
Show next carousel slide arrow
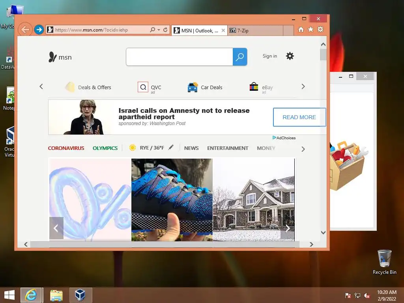click(x=288, y=228)
